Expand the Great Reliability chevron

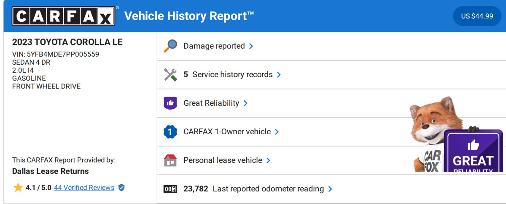tap(245, 103)
